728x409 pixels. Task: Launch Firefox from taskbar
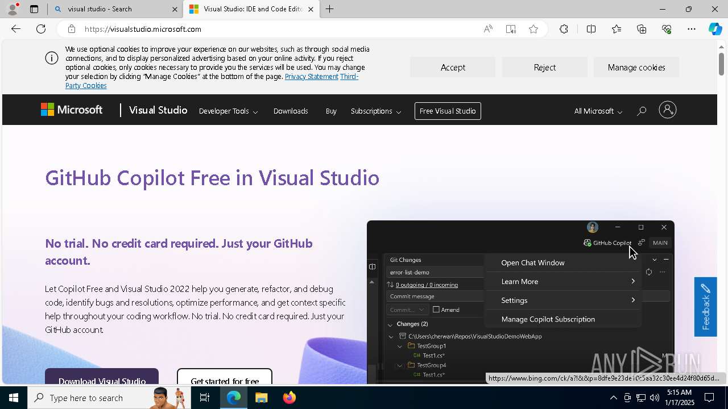289,398
